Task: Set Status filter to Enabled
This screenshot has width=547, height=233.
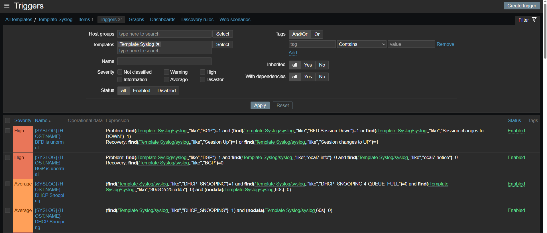Action: click(142, 90)
